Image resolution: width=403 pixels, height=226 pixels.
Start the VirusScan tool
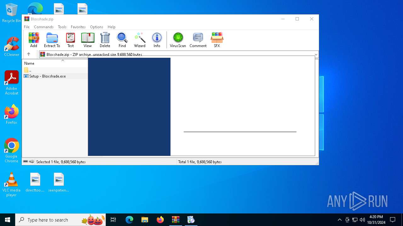178,40
